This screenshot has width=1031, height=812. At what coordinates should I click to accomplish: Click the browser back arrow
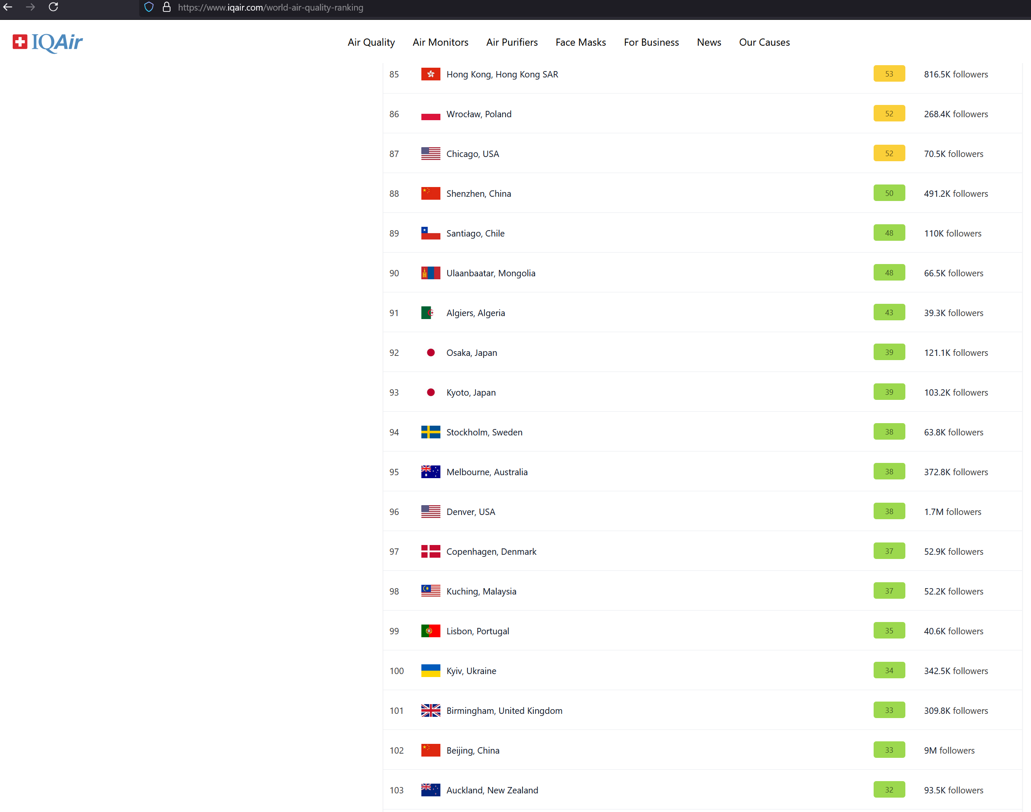pos(8,7)
